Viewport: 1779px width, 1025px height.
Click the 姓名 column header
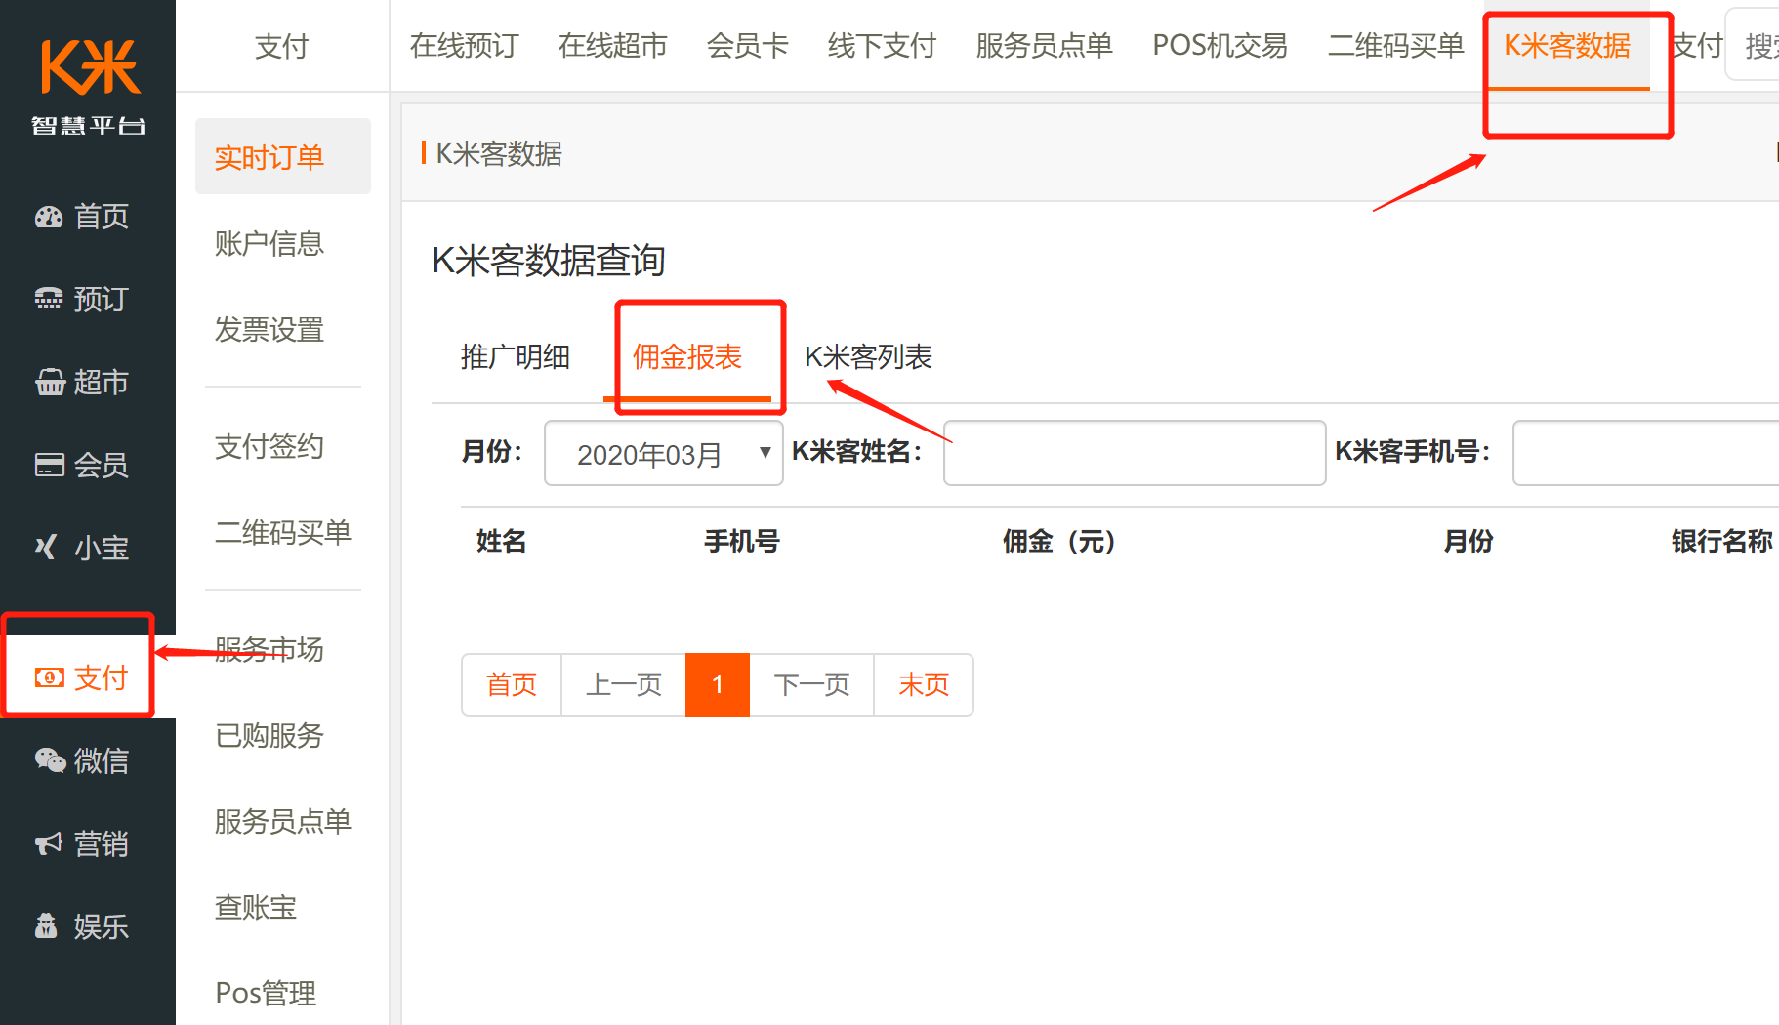(502, 541)
